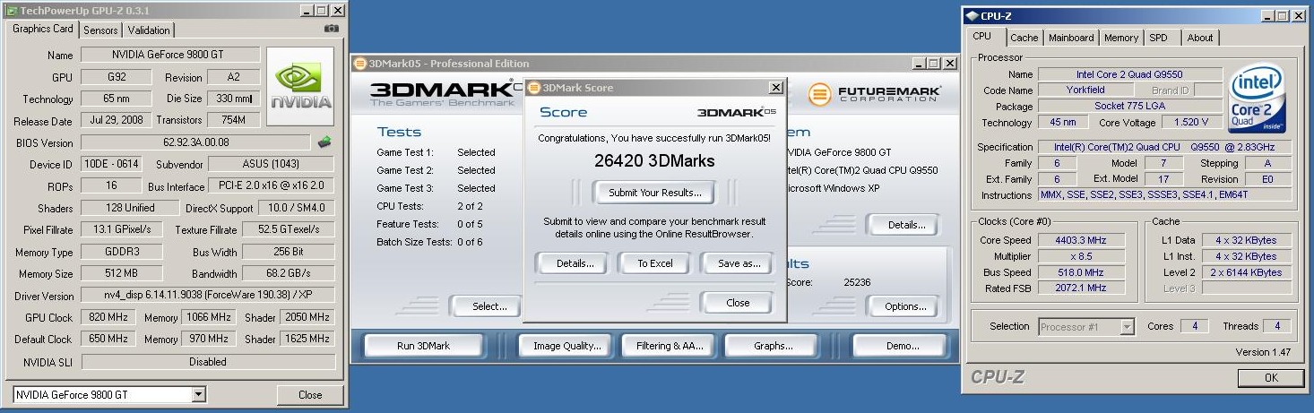Viewport: 1314px width, 413px height.
Task: Maximize the 3DMark05 main window
Action: (934, 64)
